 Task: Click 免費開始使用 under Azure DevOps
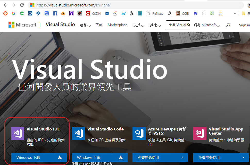160,158
